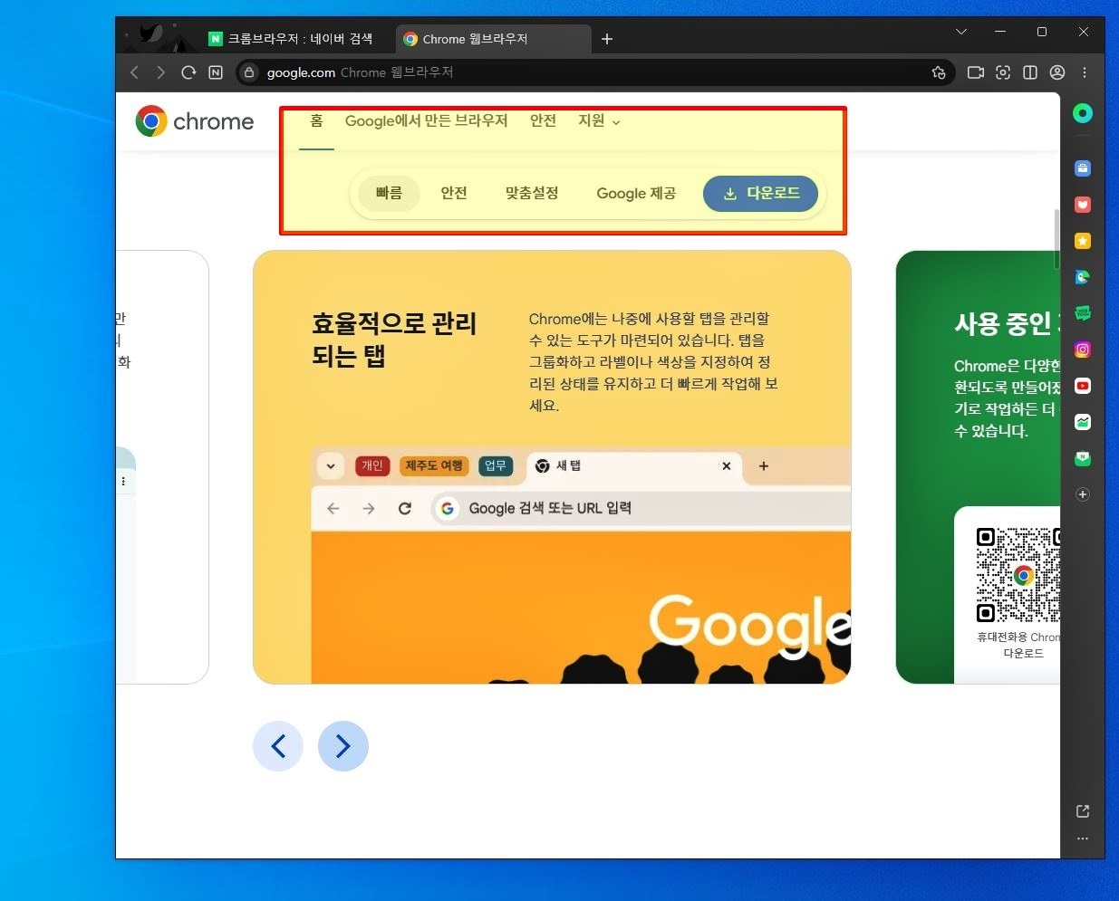Open the Webtoon sidebar icon

coord(1083,313)
